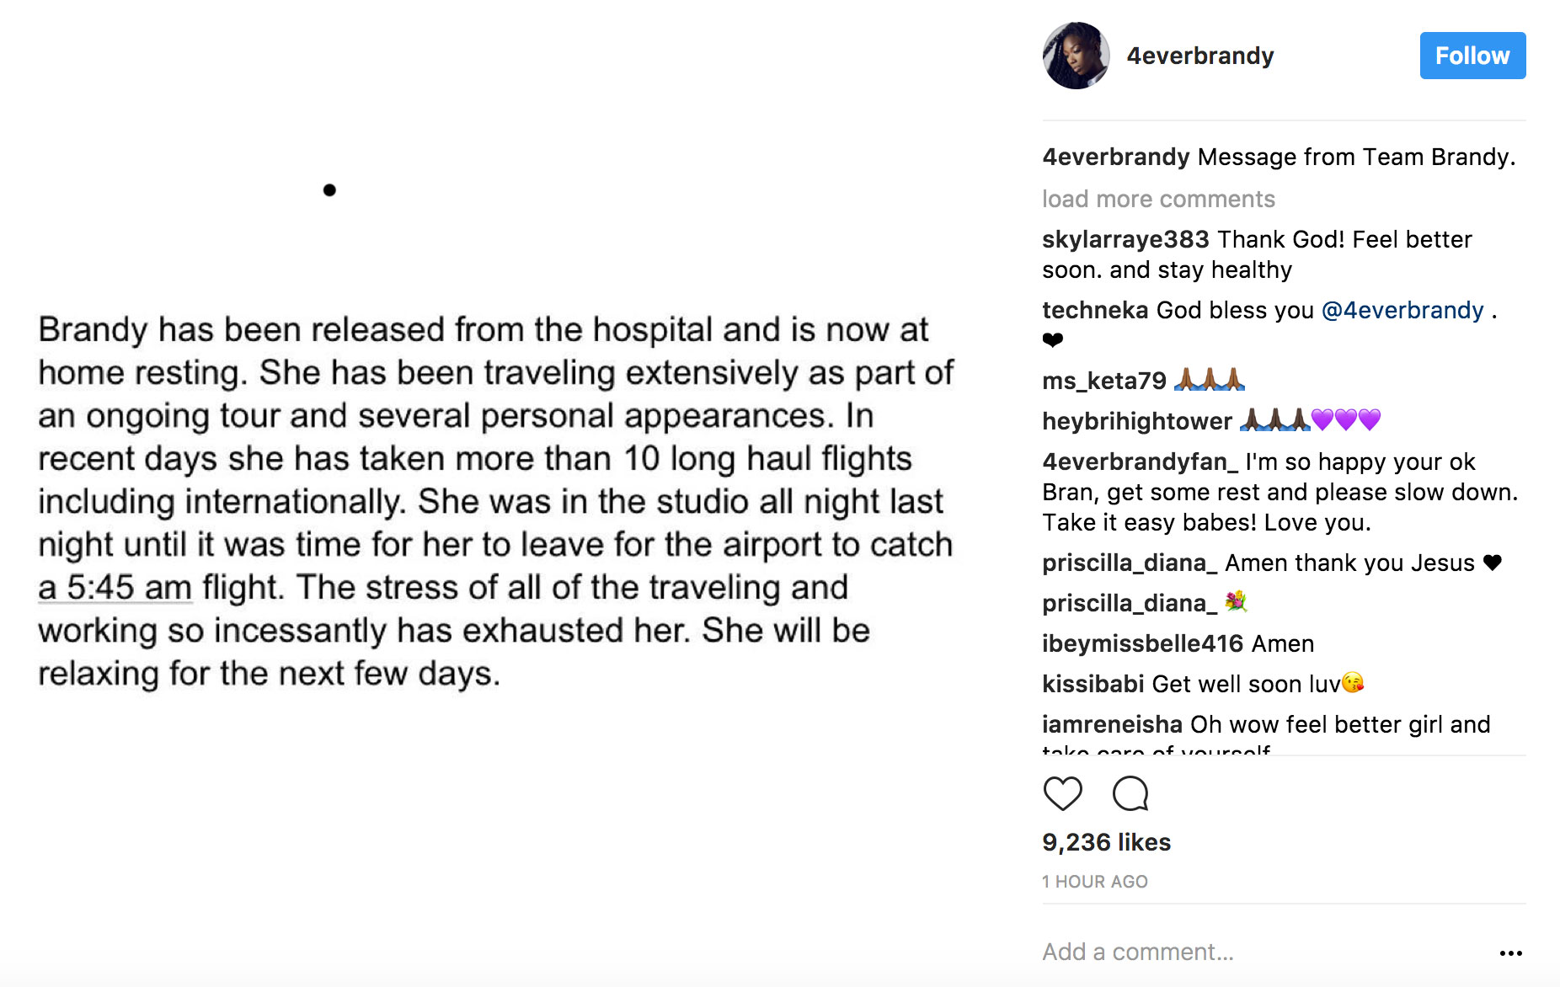Open the 4everbrandy profile picture
The width and height of the screenshot is (1560, 987).
[x=1076, y=56]
